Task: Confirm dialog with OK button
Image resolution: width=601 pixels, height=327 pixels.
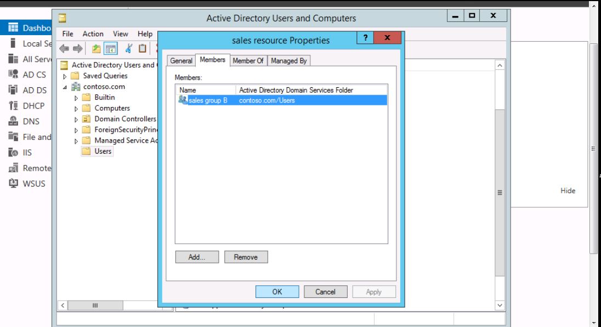Action: point(277,292)
